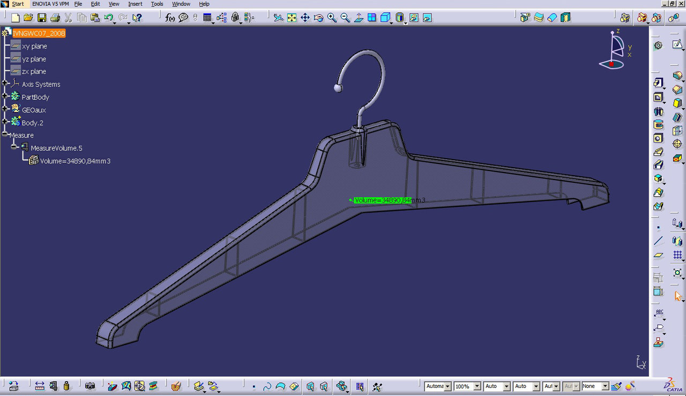Save the part with the floppy disk icon
Viewport: 686px width, 396px height.
point(42,18)
